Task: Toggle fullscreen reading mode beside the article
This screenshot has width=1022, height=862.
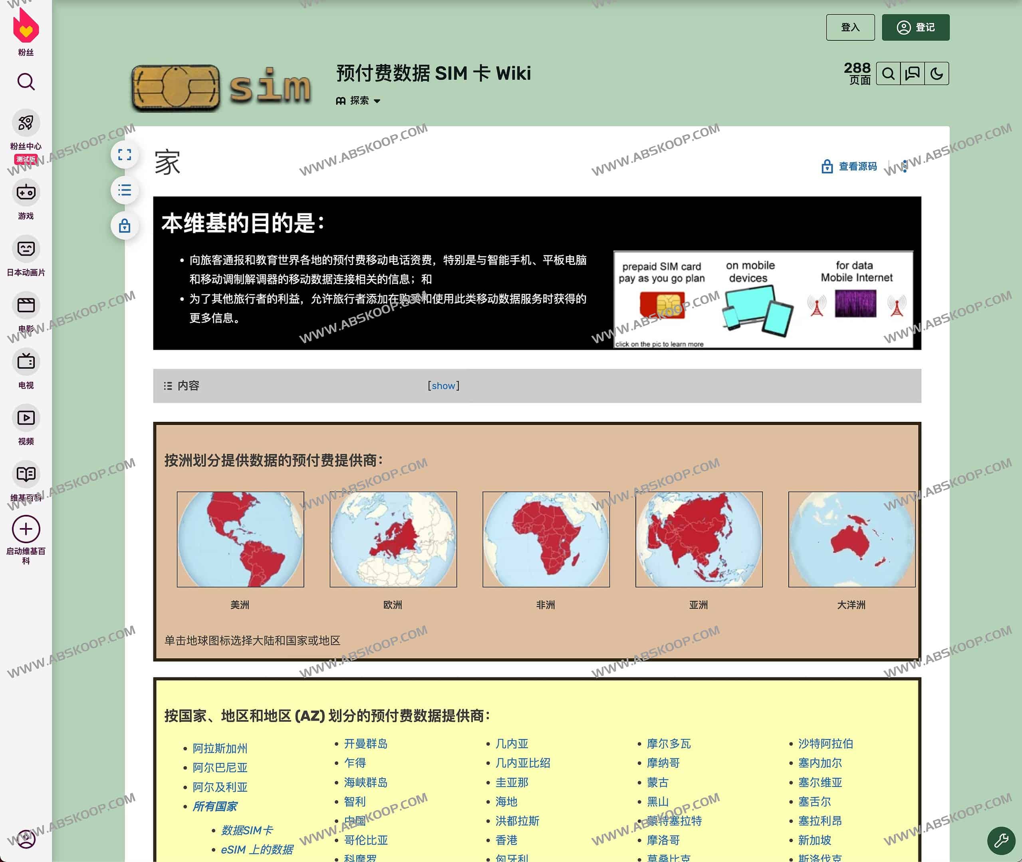Action: click(x=125, y=155)
